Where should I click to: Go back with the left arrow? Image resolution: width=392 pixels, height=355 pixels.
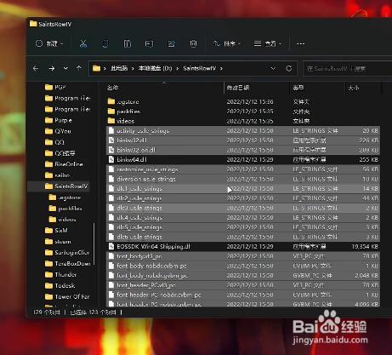coord(36,68)
